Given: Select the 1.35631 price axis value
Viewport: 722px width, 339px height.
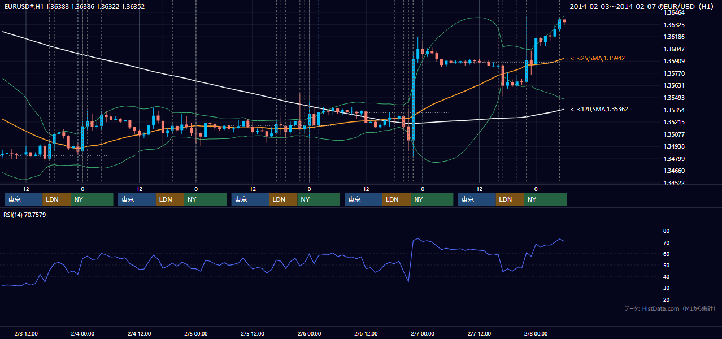Looking at the screenshot, I should [x=673, y=85].
